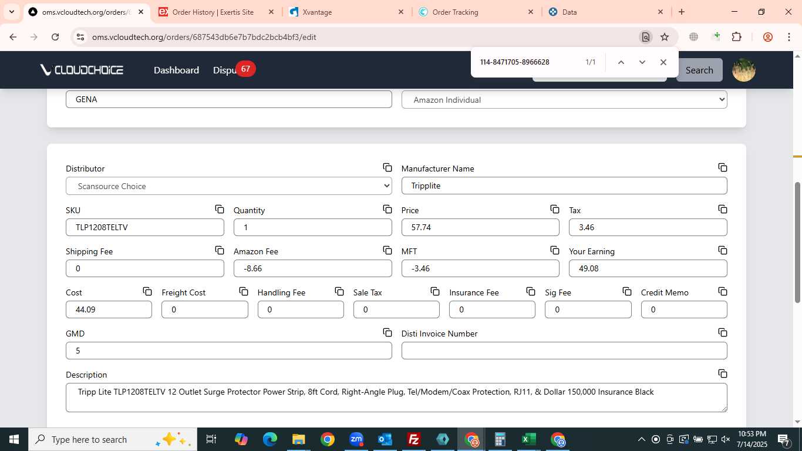Open the Disputes menu item
The height and width of the screenshot is (451, 802).
[224, 70]
